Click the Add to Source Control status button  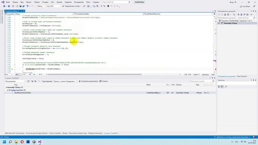[232, 137]
